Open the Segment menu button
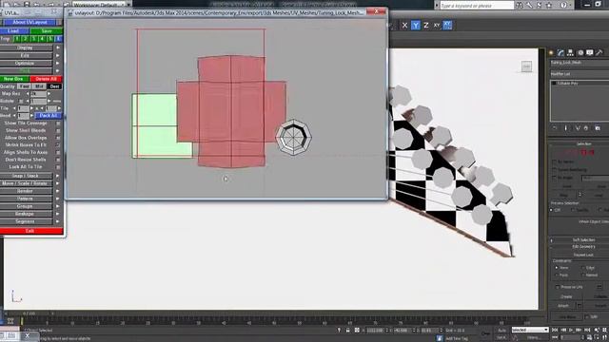The height and width of the screenshot is (342, 609). point(26,221)
